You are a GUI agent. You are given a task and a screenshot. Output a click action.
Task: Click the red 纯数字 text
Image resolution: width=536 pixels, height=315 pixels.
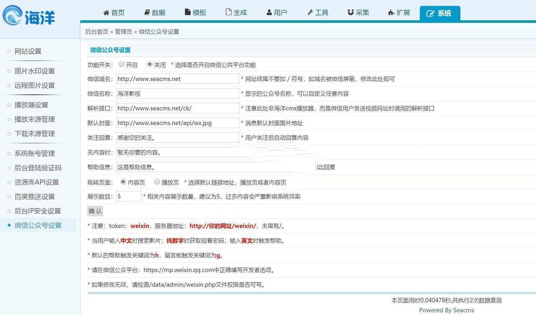click(x=175, y=241)
